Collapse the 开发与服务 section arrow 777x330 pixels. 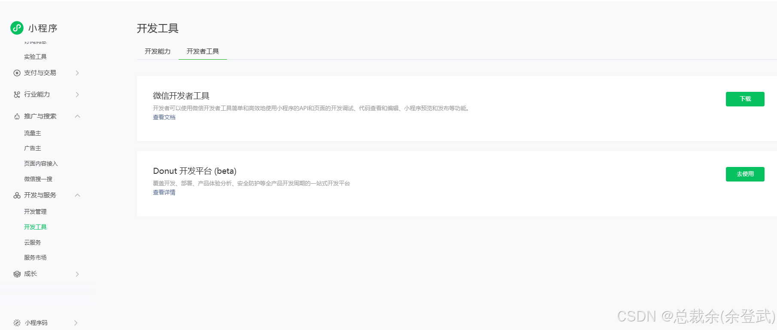coord(77,195)
